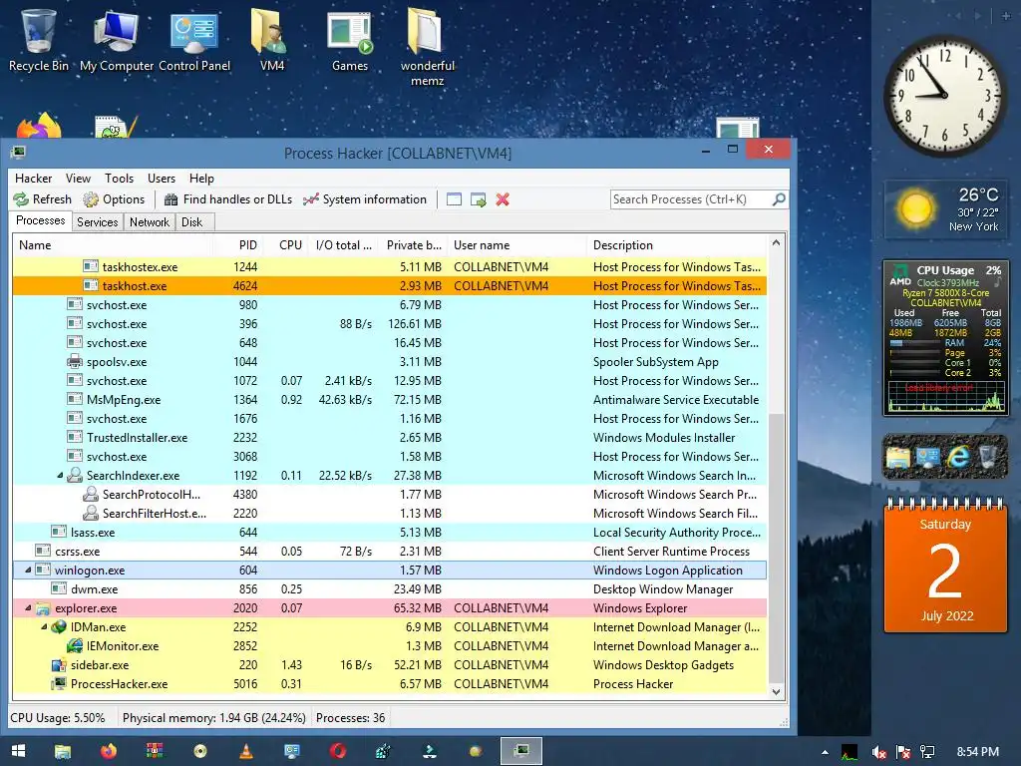Click the search magnifier icon
Screen dimensions: 1021x766
(778, 199)
